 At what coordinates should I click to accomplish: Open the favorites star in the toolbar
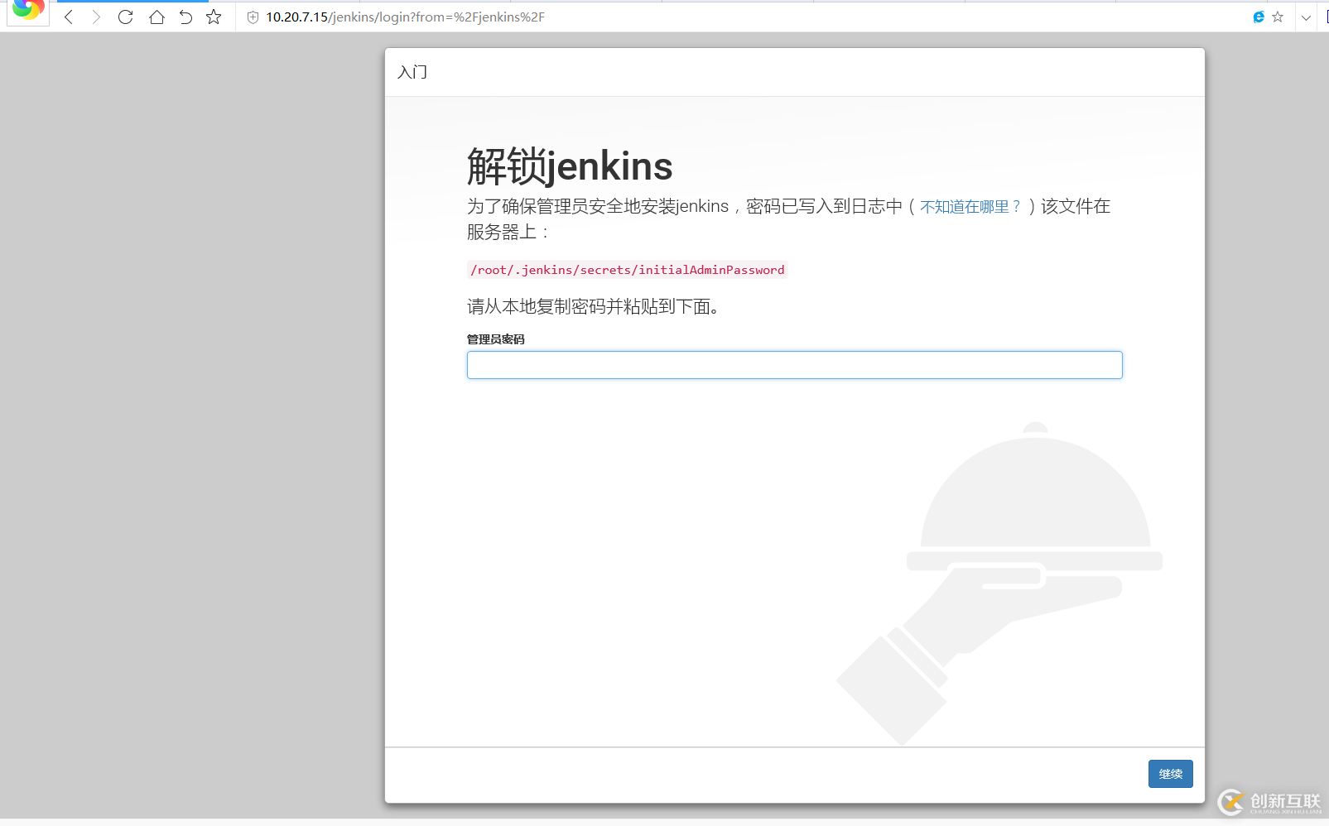click(214, 17)
